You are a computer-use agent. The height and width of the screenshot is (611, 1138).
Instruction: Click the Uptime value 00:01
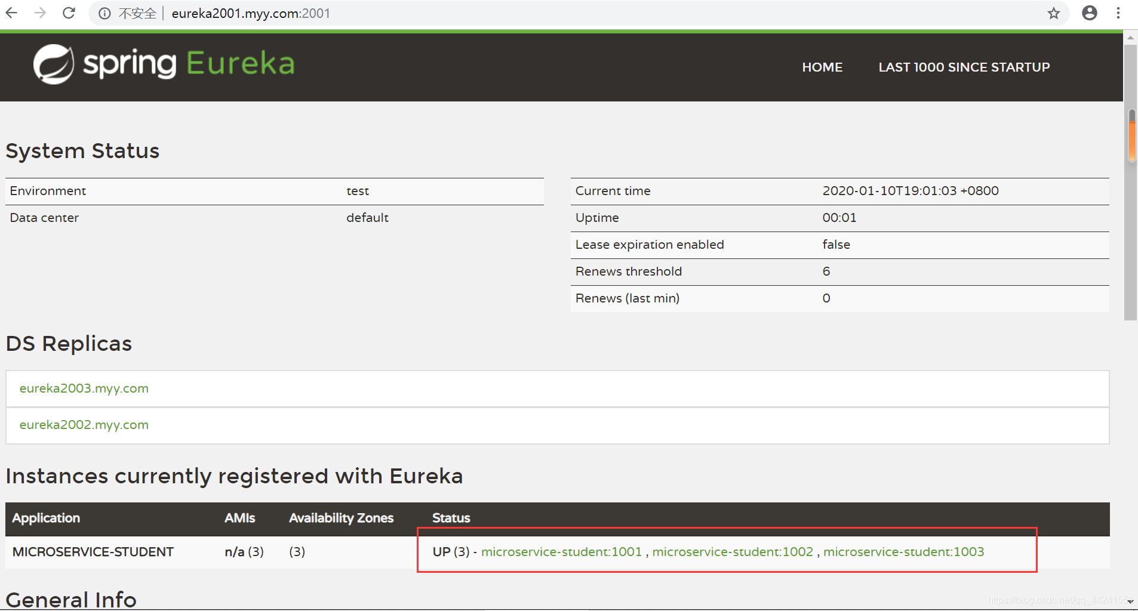(x=839, y=218)
